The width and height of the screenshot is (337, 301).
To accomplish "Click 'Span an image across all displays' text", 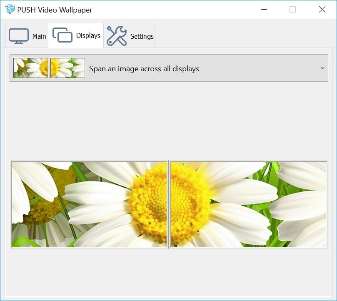I will [144, 69].
